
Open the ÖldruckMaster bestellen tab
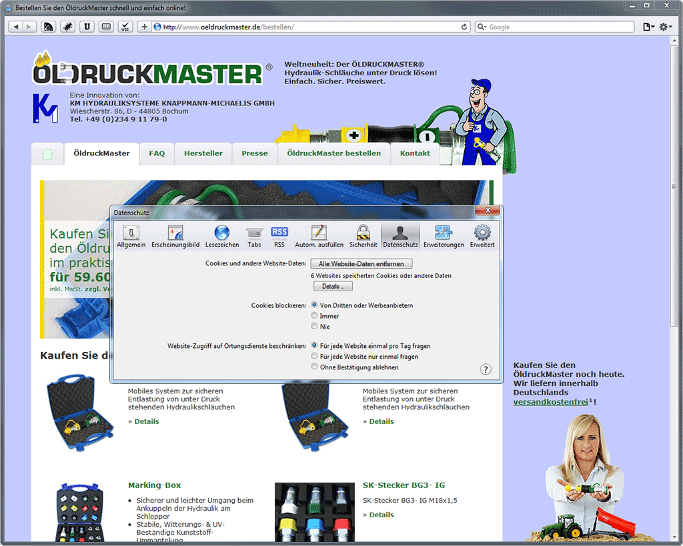(x=333, y=154)
